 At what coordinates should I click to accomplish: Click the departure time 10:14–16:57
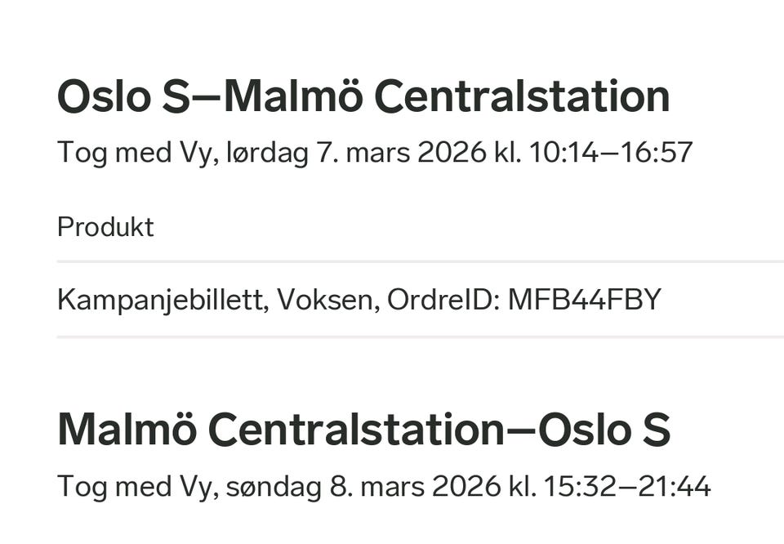tap(611, 152)
